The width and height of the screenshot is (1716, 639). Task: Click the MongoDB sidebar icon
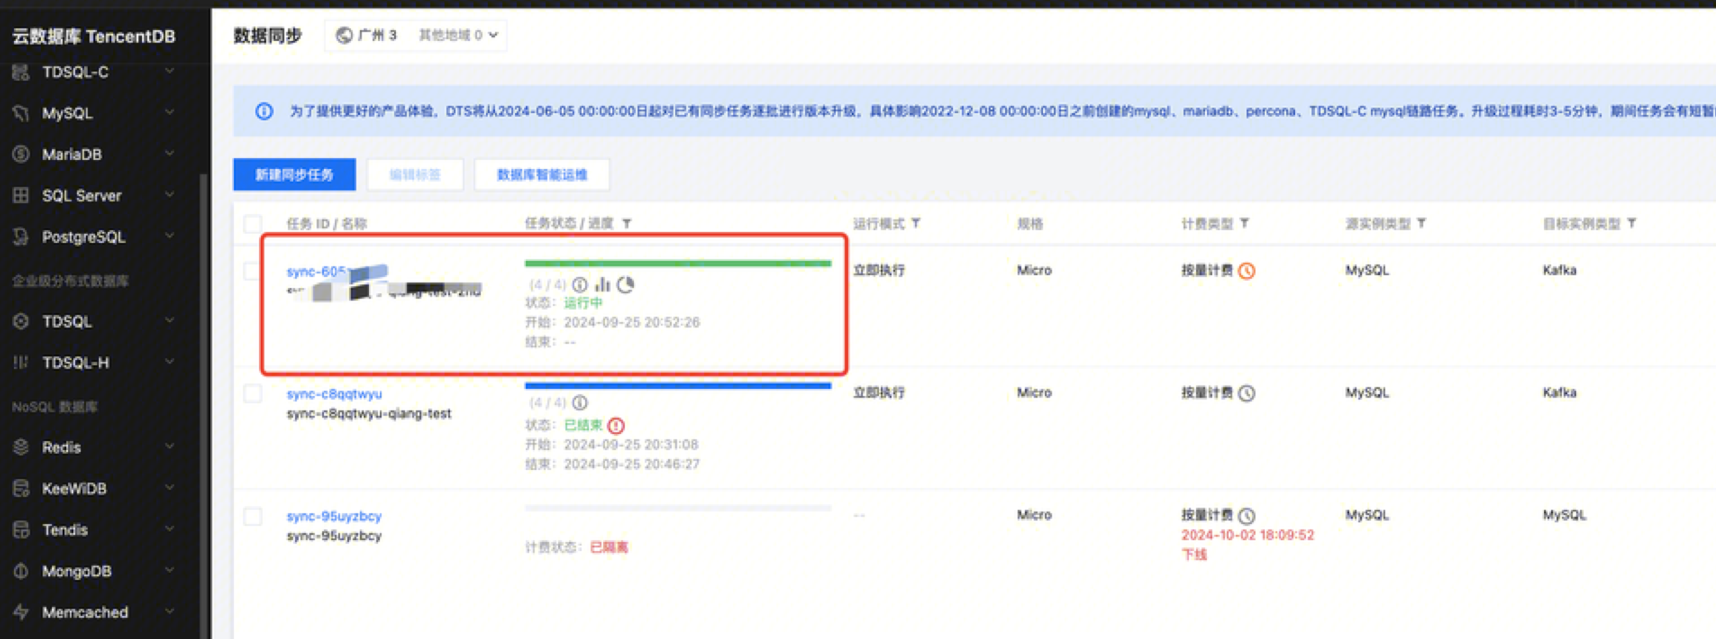21,570
